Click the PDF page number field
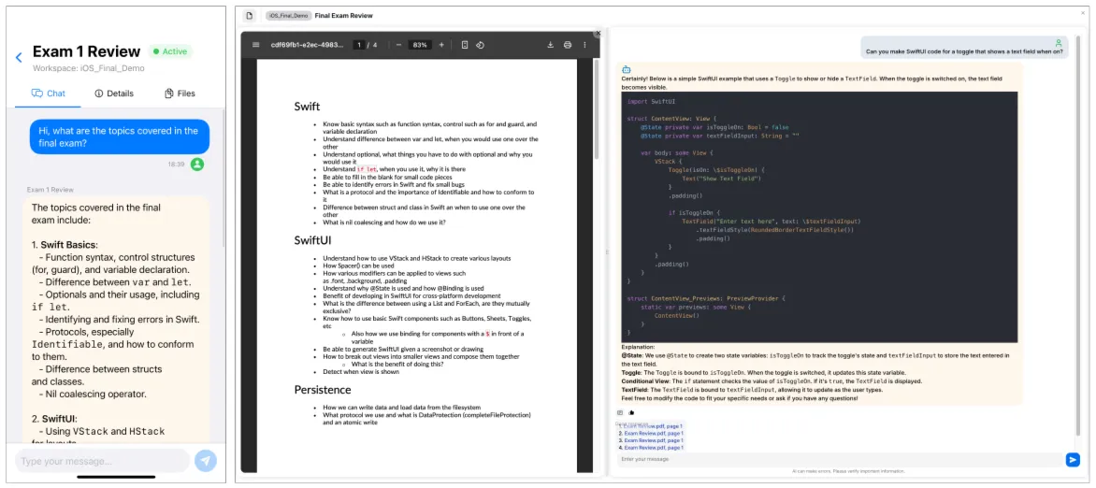Image resolution: width=1096 pixels, height=488 pixels. 358,45
